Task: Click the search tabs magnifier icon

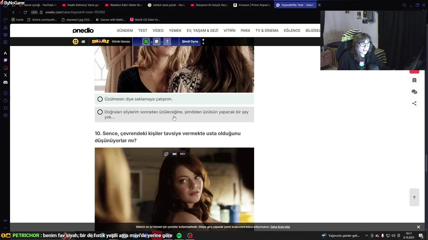Action: (x=404, y=5)
